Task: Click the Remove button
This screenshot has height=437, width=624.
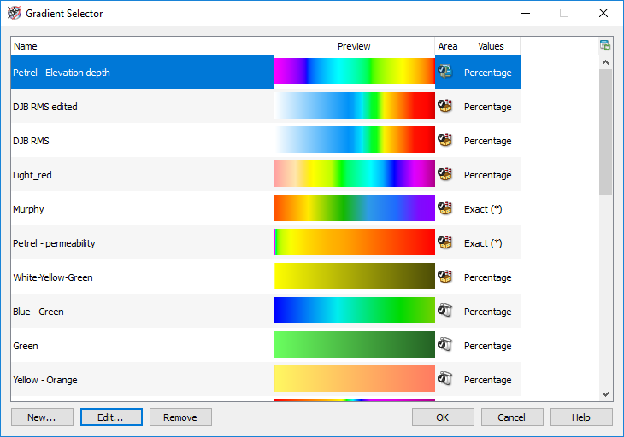Action: click(x=180, y=417)
